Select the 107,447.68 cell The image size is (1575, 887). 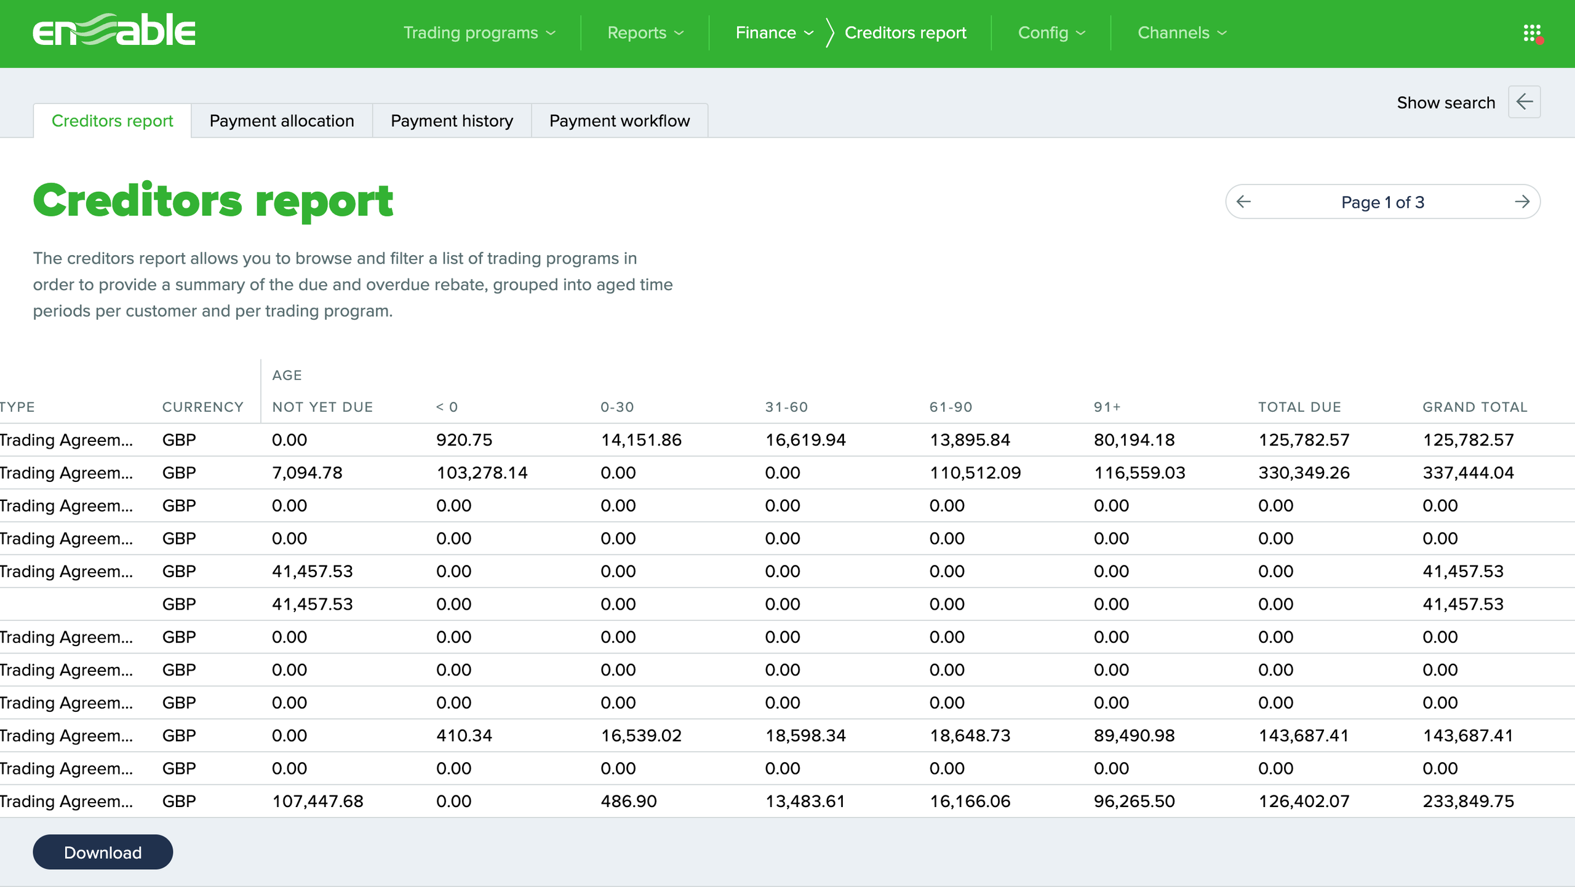317,802
